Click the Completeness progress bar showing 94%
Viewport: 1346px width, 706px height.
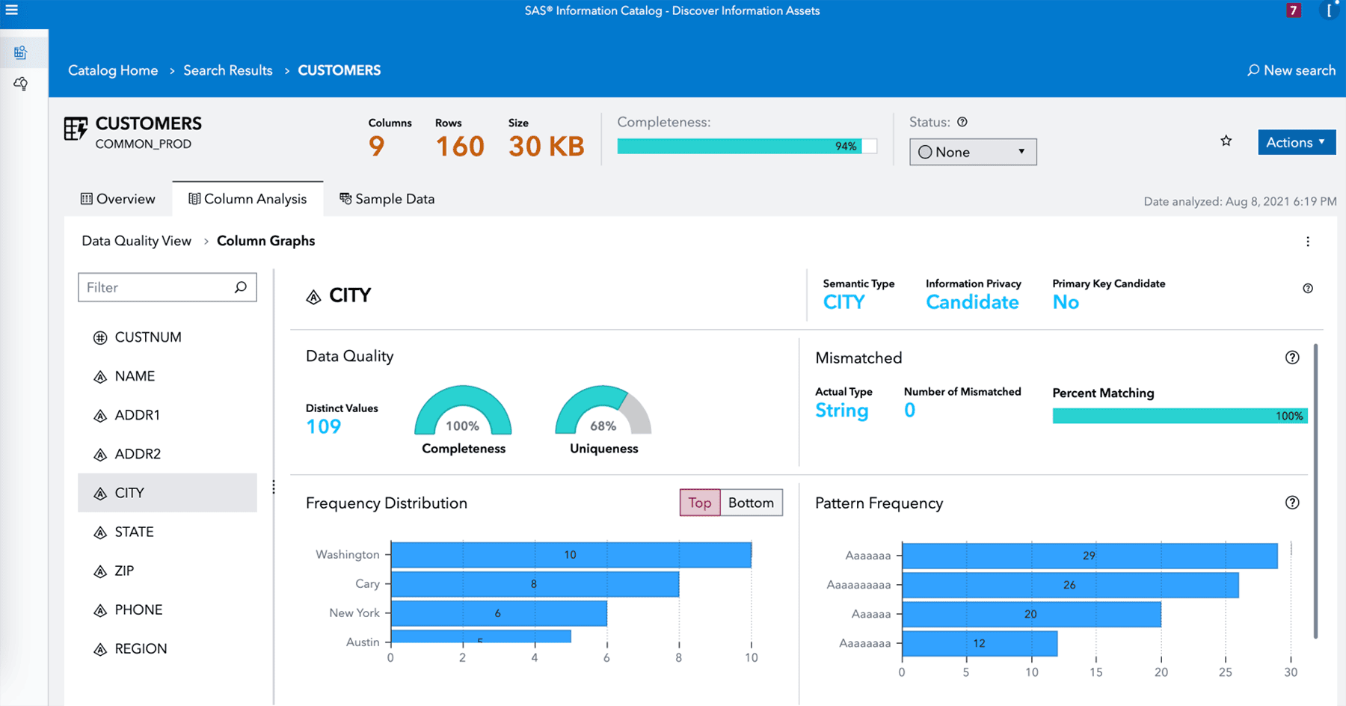[746, 146]
